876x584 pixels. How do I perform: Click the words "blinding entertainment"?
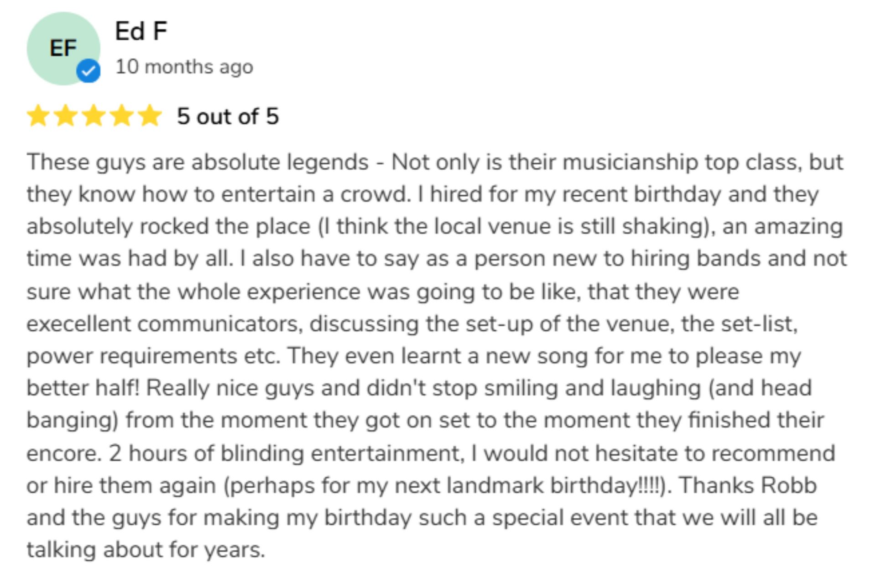342,454
